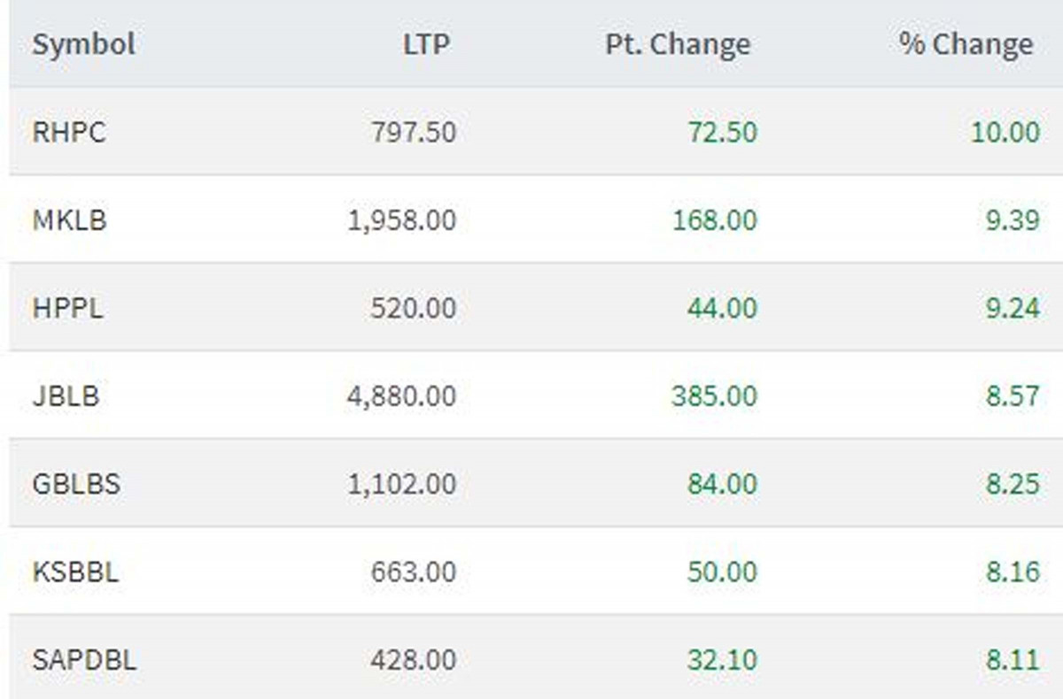Open the JBLB stock symbol
Screen dimensions: 1063x699
66,396
